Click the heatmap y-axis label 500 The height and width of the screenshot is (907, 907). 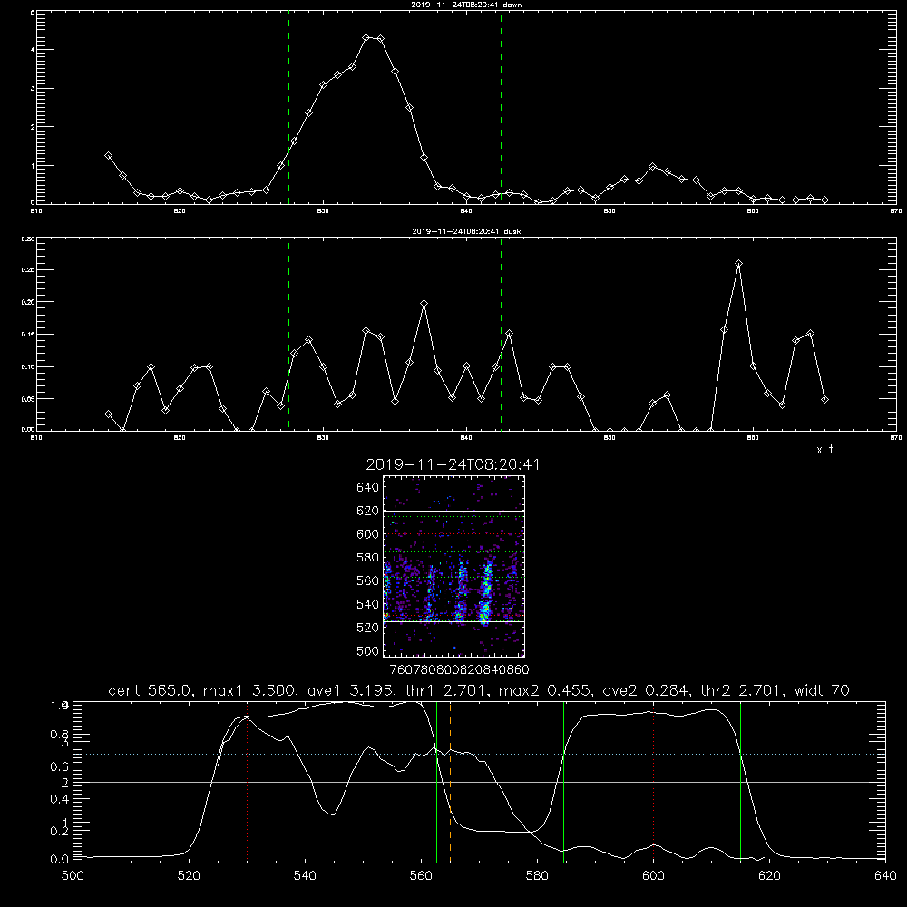click(x=368, y=650)
